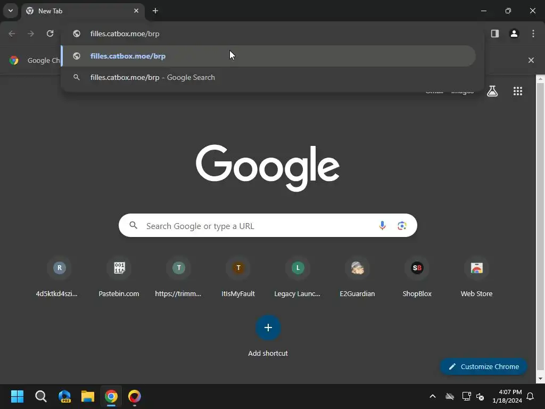
Task: Open the tab search dropdown arrow
Action: (11, 11)
